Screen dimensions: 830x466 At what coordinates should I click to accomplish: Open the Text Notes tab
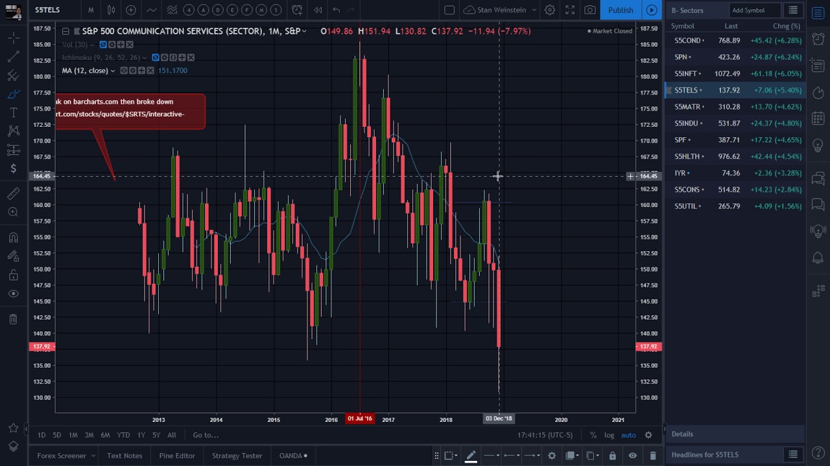(124, 456)
